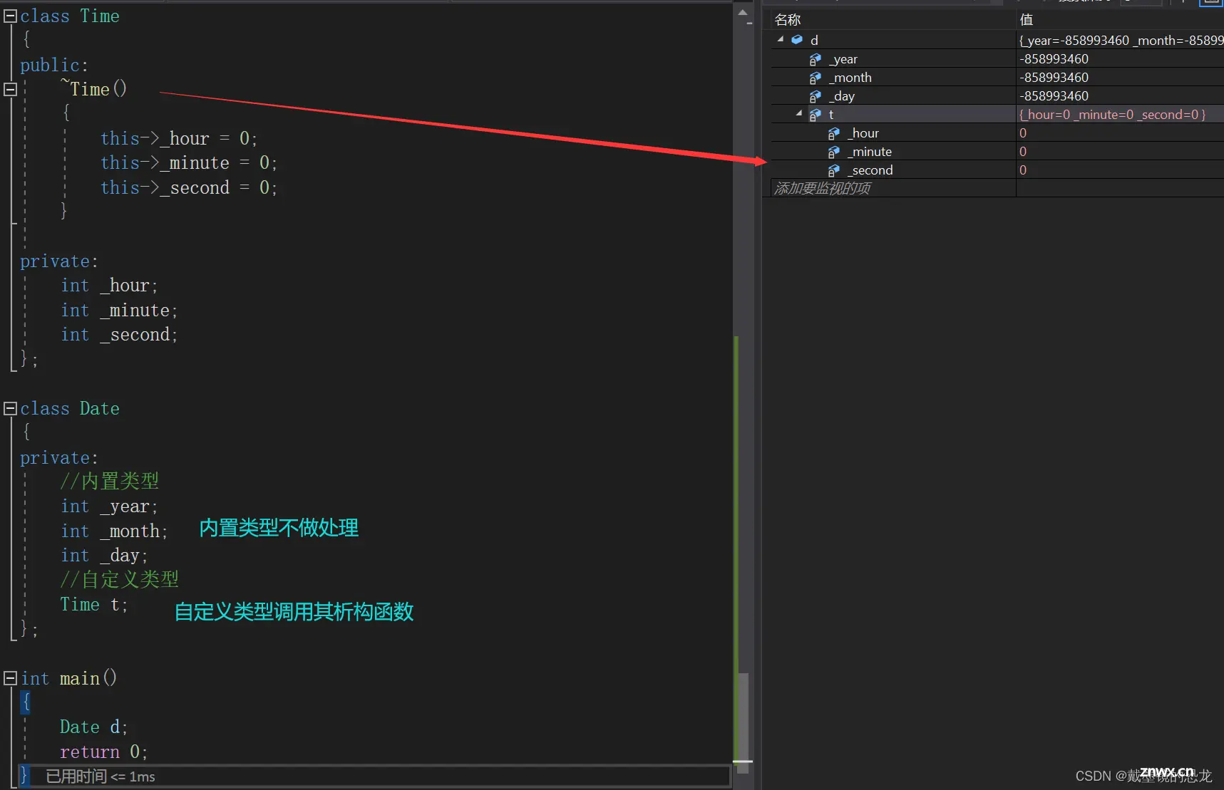The width and height of the screenshot is (1224, 790).
Task: Click the 'Date d;' statement in main
Action: pyautogui.click(x=94, y=727)
